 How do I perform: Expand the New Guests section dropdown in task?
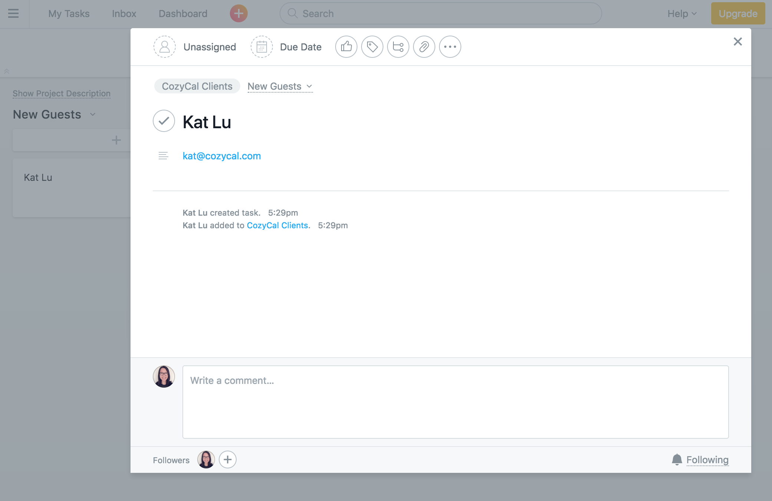pos(280,86)
